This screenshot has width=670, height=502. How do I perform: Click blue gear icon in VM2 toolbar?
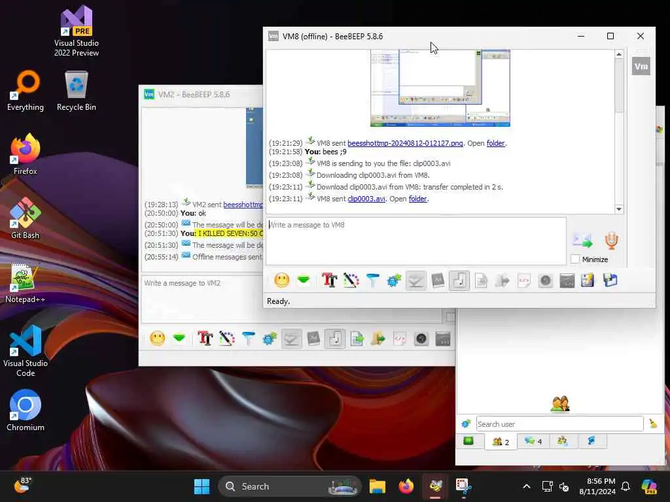[270, 339]
